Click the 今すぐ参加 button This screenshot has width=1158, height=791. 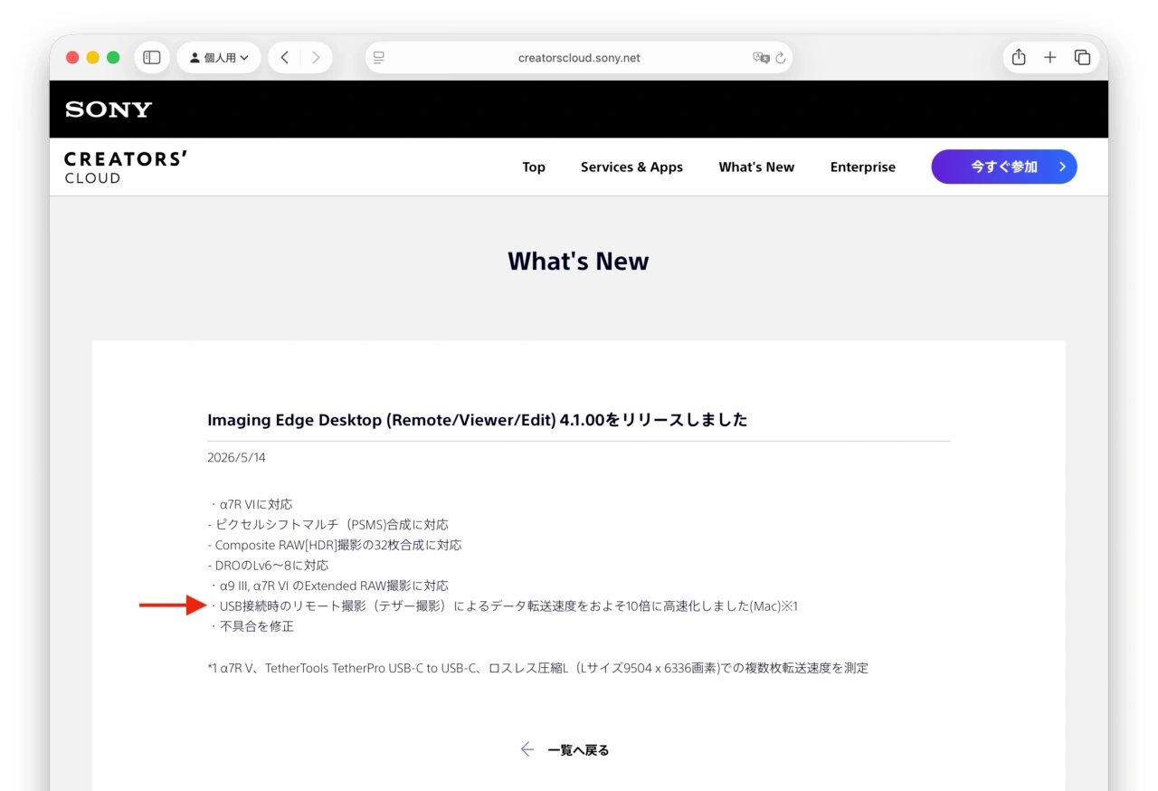pos(1004,167)
